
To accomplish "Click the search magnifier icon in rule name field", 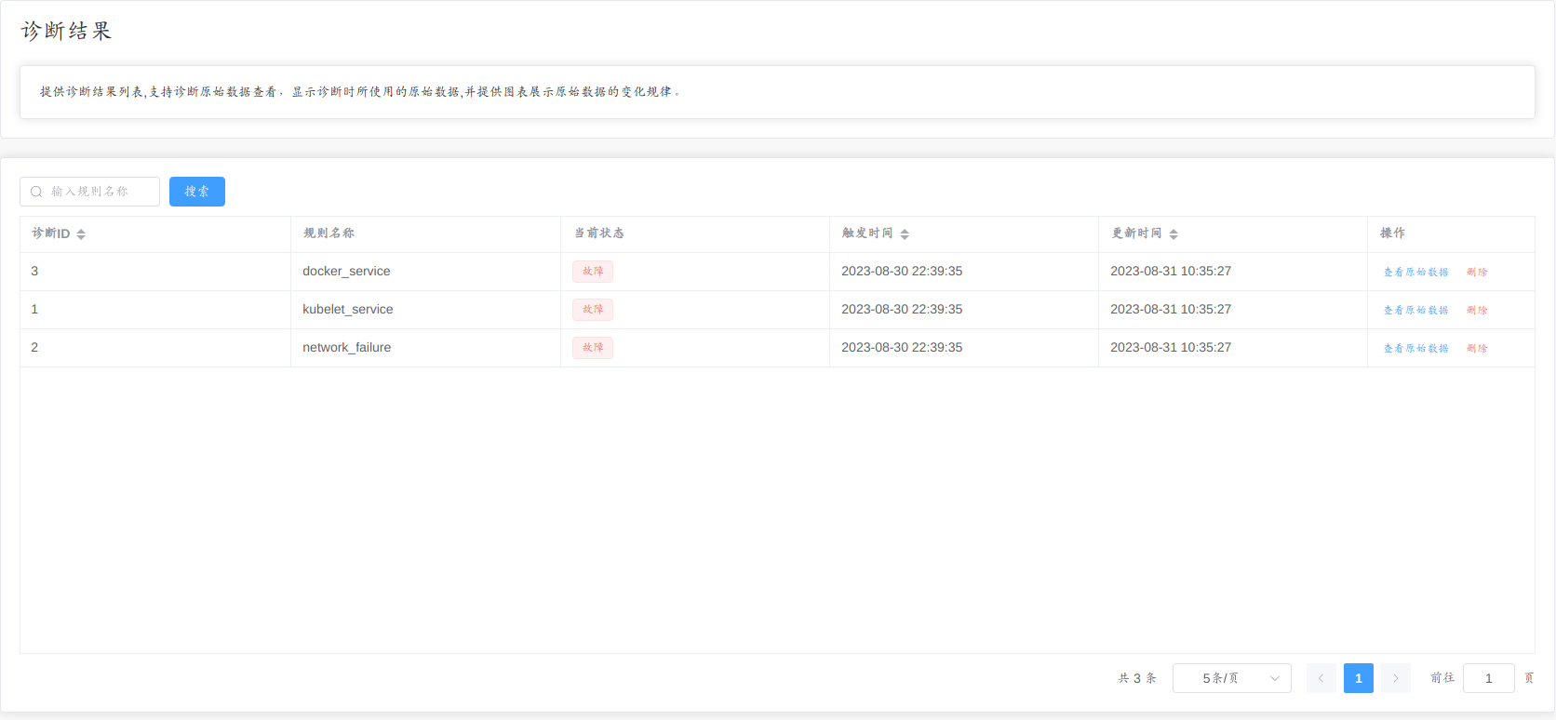I will tap(36, 192).
